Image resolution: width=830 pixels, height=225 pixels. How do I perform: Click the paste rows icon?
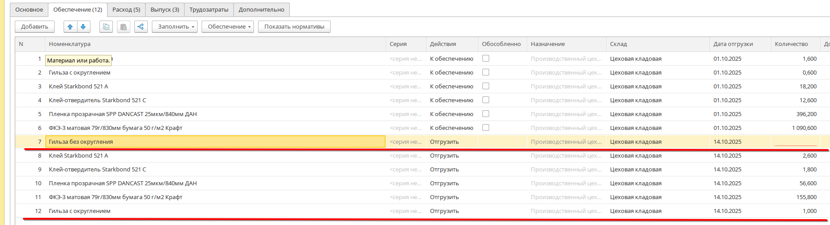coord(124,27)
